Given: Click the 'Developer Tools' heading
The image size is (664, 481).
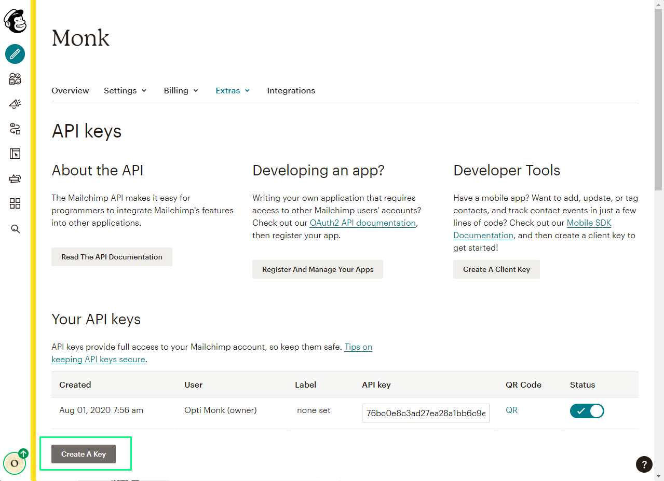Looking at the screenshot, I should coord(507,170).
